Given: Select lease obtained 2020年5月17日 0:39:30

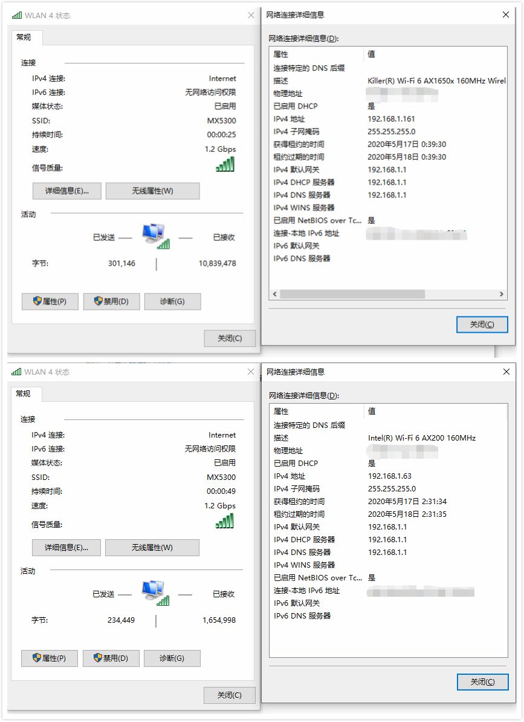Looking at the screenshot, I should (407, 144).
